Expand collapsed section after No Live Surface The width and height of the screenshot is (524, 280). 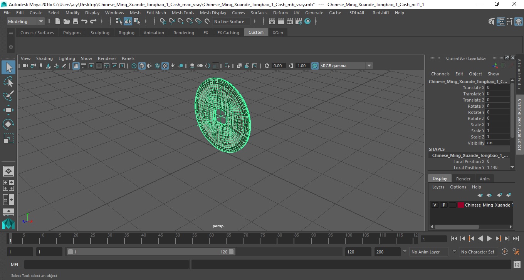coord(255,22)
